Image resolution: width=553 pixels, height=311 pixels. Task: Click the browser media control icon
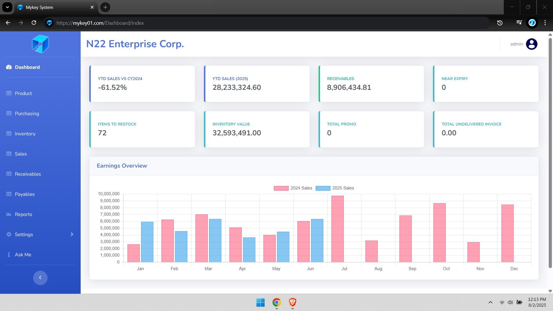point(519,23)
